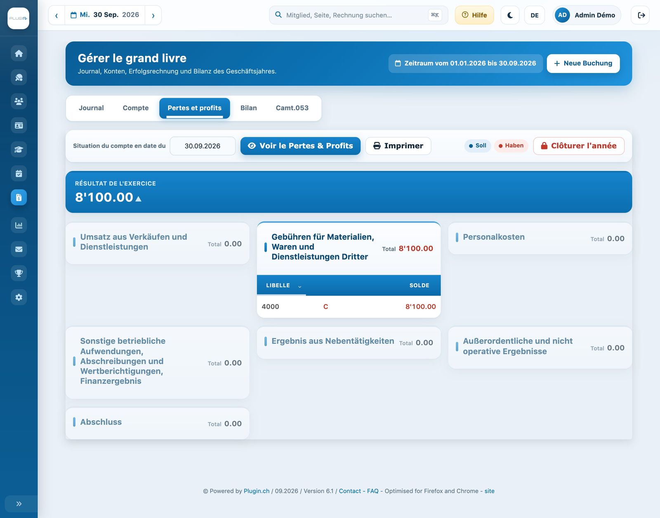Click the Haben legend chip
660x518 pixels.
click(511, 145)
